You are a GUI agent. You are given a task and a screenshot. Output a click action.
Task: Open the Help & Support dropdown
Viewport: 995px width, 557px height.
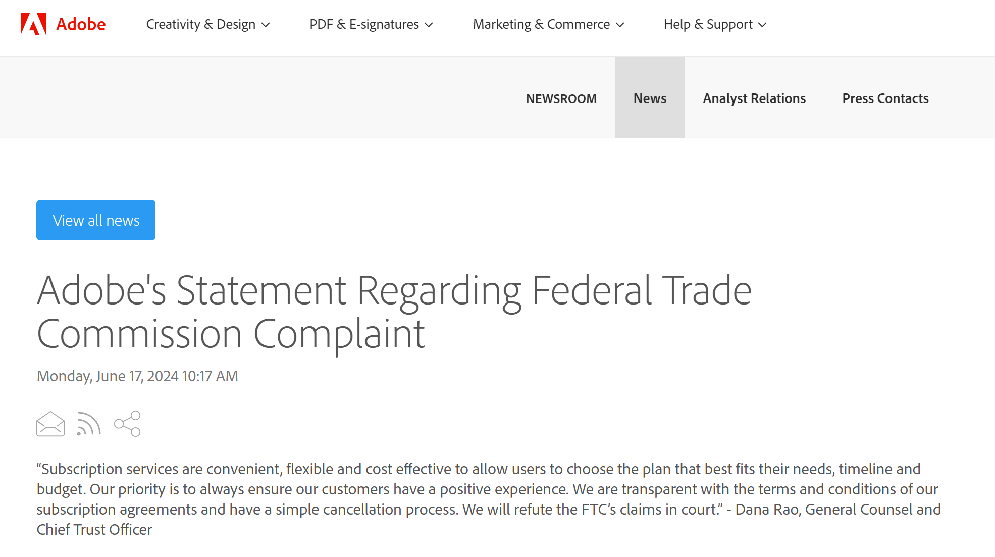point(714,24)
